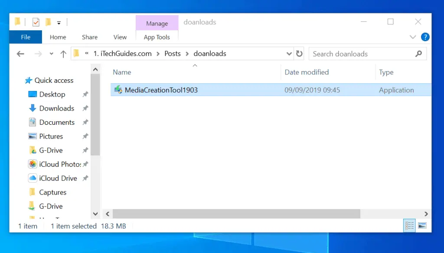Open Help via the blue question icon
The image size is (444, 253).
(425, 37)
